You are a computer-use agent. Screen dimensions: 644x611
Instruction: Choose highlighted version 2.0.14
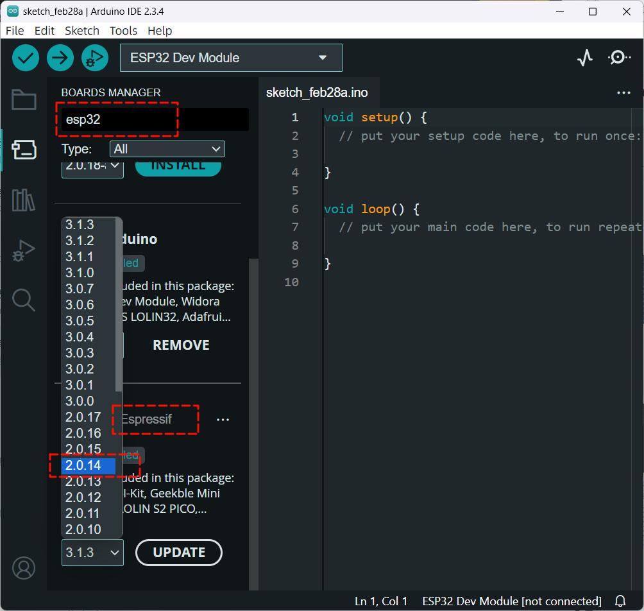pyautogui.click(x=89, y=465)
